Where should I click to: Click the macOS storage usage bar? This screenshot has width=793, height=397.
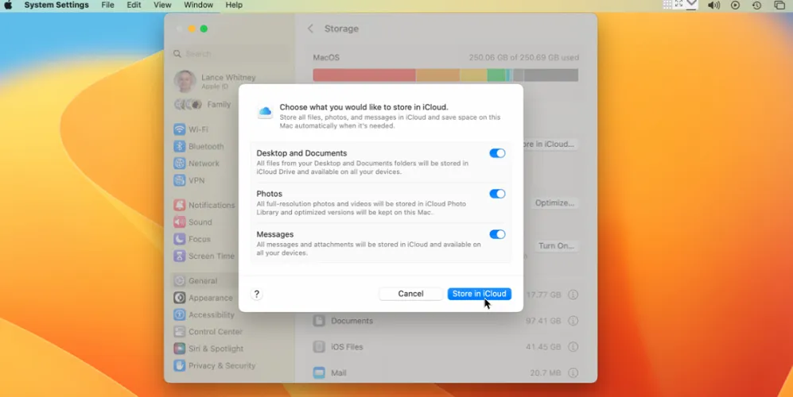(445, 75)
